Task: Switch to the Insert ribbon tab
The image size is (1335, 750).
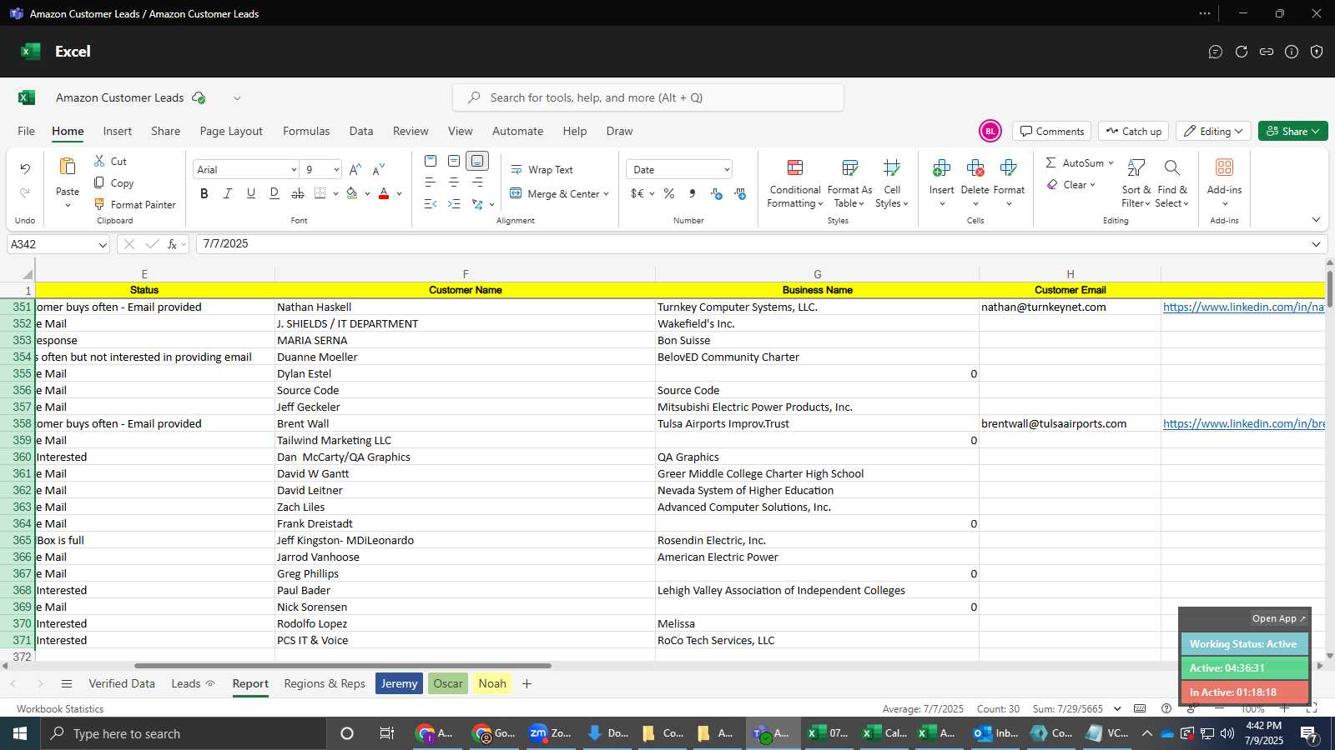Action: coord(117,131)
